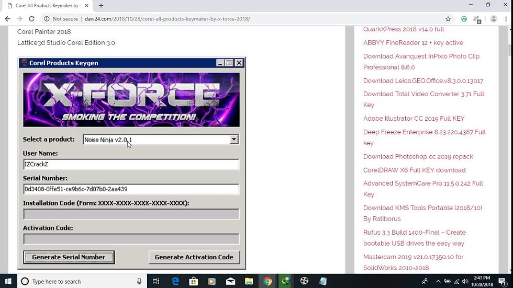Go forward in browser history
Screen dimensions: 513x288
point(20,19)
